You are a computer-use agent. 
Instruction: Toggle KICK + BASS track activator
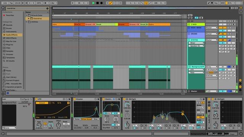(x=223, y=28)
